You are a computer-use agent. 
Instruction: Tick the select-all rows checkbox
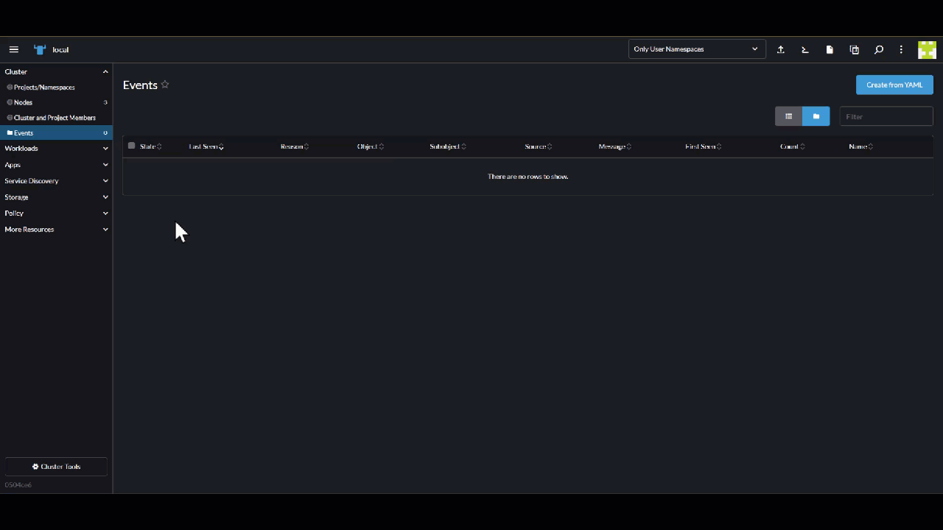coord(132,146)
